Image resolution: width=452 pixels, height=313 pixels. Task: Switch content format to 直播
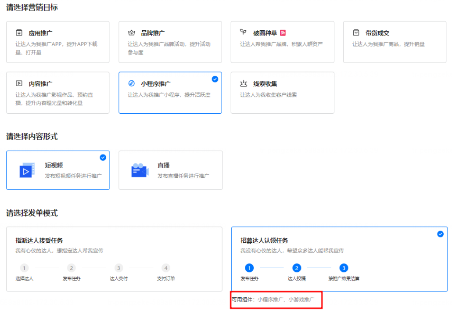click(x=171, y=170)
